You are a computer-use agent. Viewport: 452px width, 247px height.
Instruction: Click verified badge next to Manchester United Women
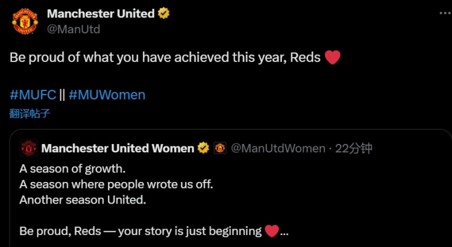click(204, 148)
